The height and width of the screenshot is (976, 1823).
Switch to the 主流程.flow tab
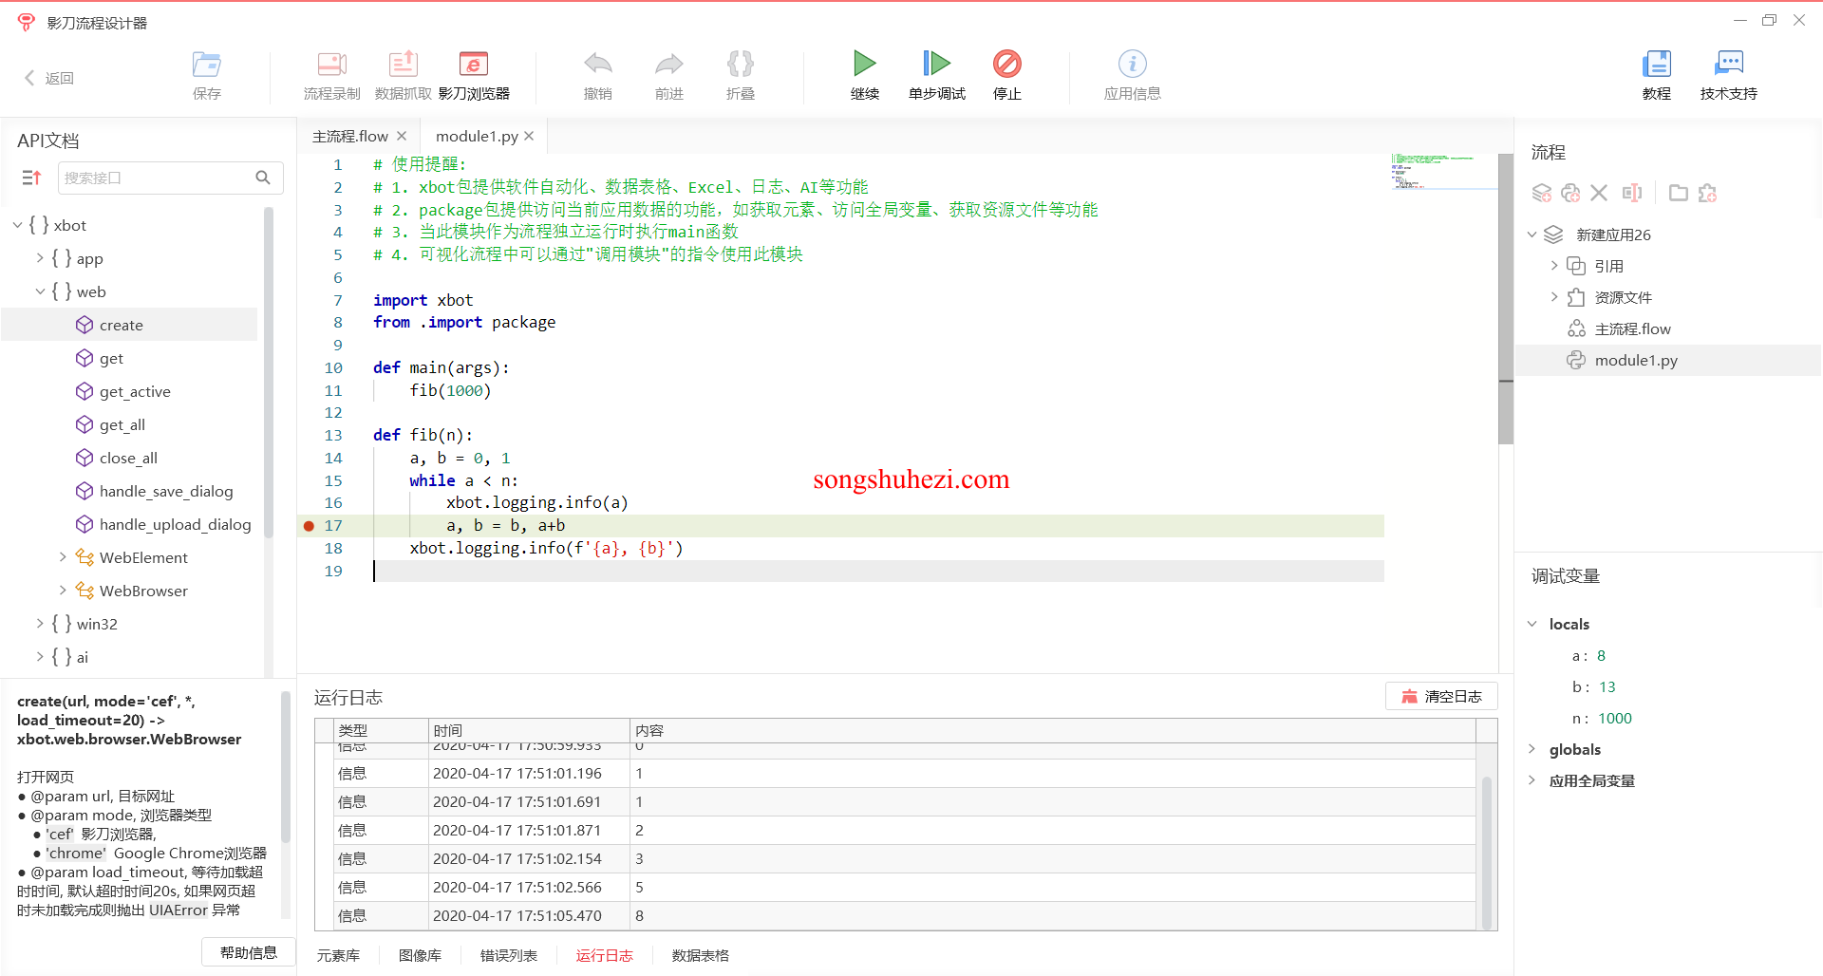tap(350, 137)
